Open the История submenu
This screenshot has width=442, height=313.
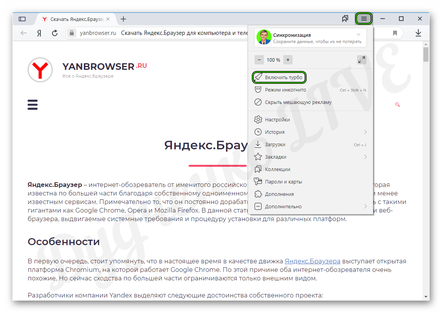click(x=310, y=132)
